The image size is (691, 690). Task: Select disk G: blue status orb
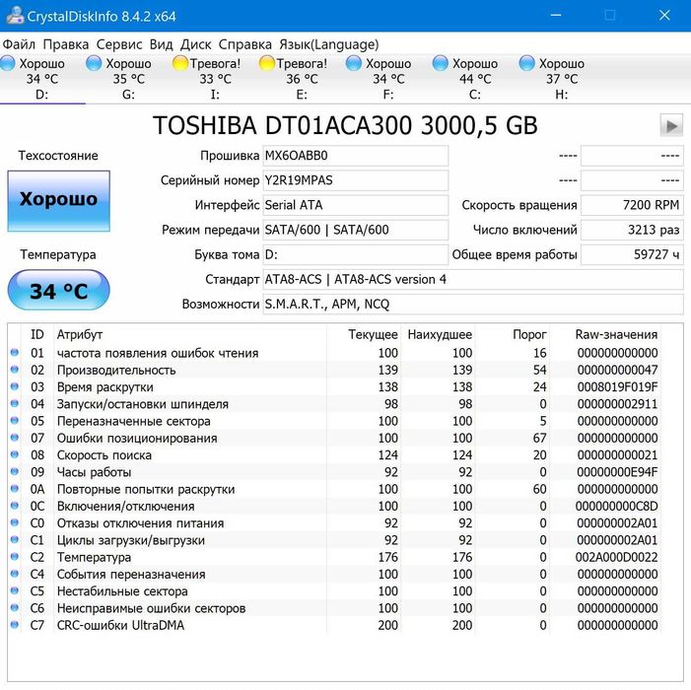pyautogui.click(x=94, y=63)
